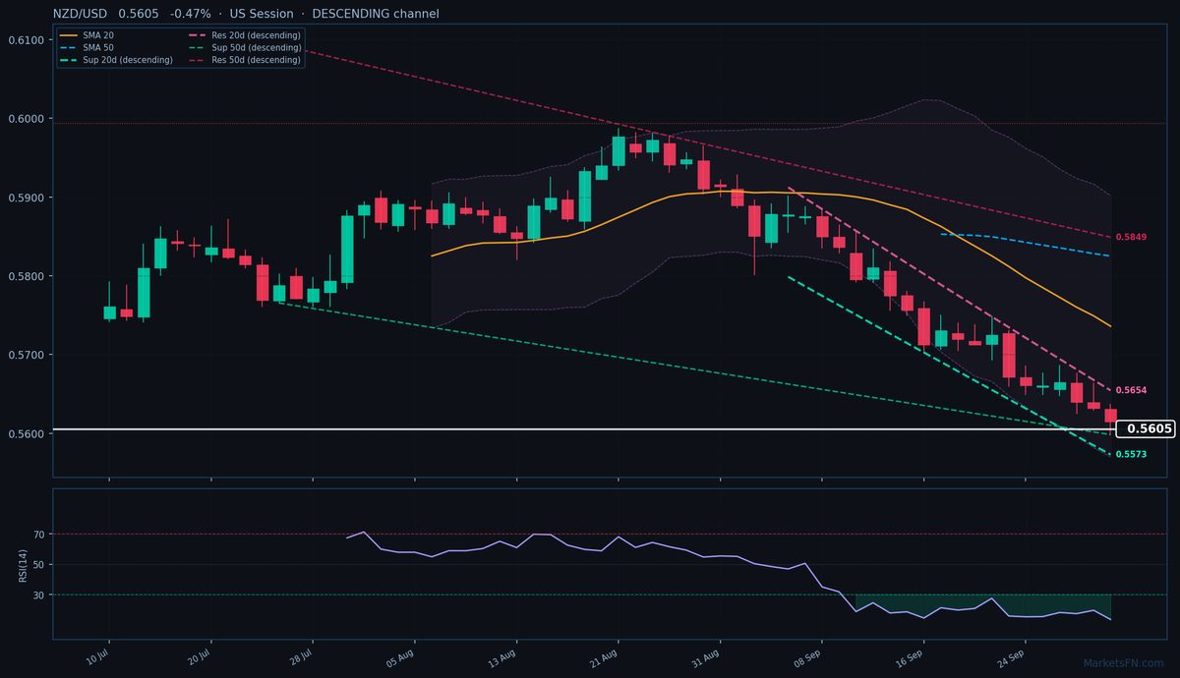The height and width of the screenshot is (678, 1180).
Task: Click the US Session label in the title
Action: (264, 14)
